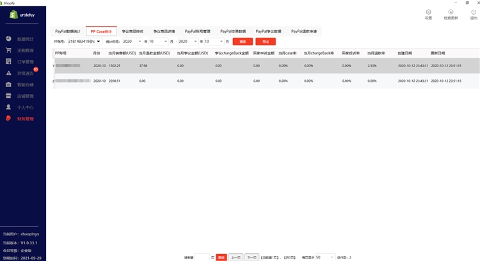Open 个人中心 menu label in sidebar

[25, 107]
